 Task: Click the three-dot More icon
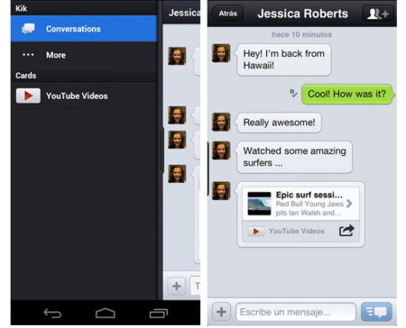tap(28, 55)
